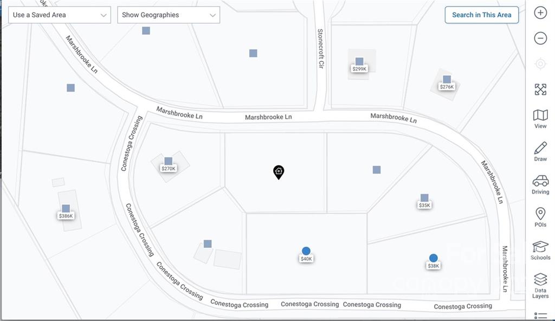555x321 pixels.
Task: Click the zoom in plus icon
Action: pyautogui.click(x=540, y=13)
